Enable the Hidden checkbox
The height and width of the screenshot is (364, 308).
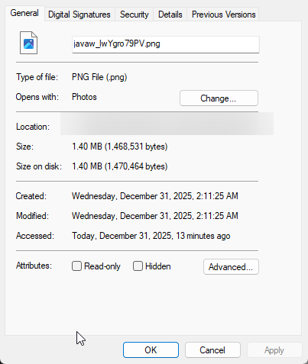tap(138, 266)
